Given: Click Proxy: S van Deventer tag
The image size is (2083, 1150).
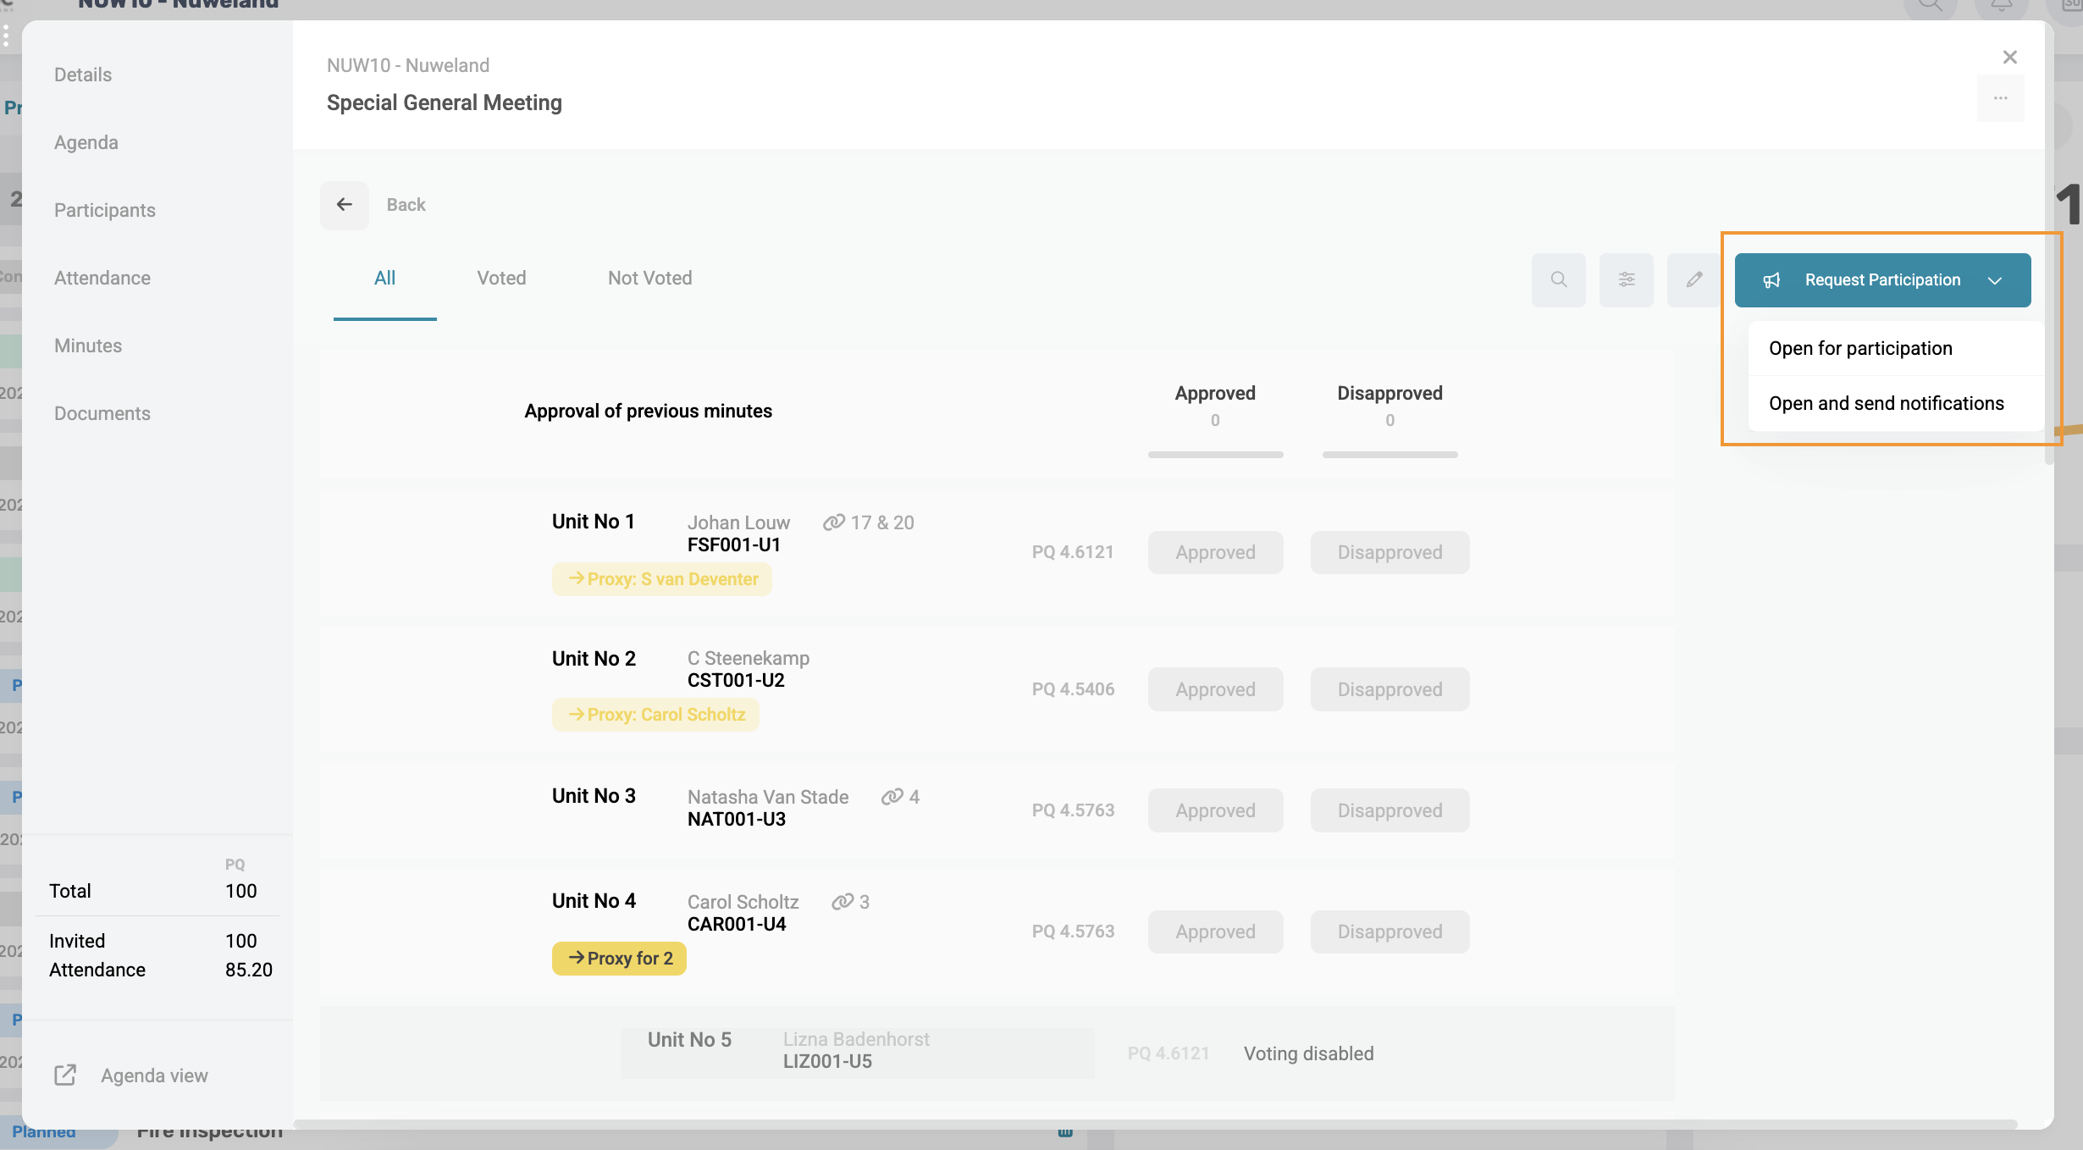Looking at the screenshot, I should click(662, 579).
